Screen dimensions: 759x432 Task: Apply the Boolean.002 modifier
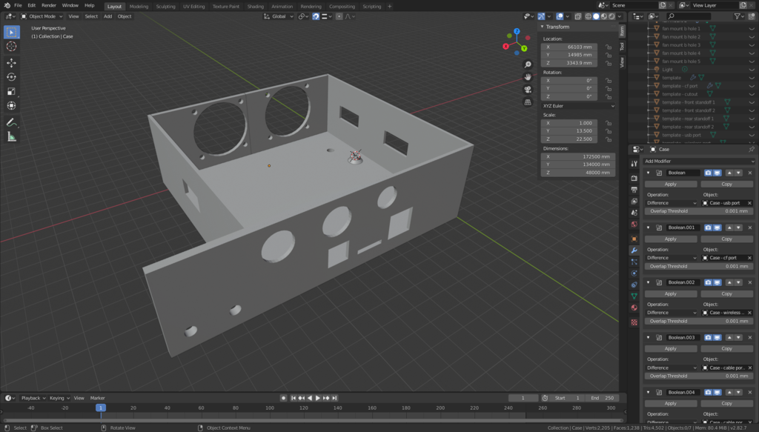pyautogui.click(x=670, y=293)
